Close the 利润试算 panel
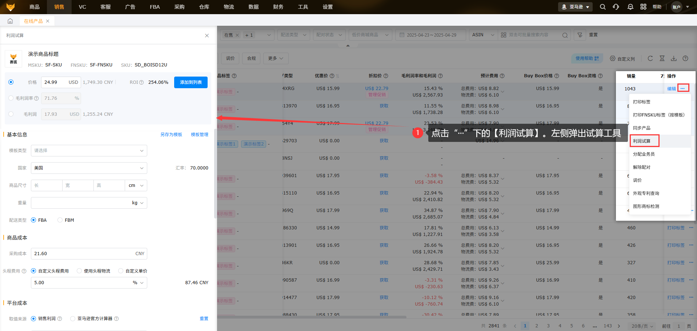The width and height of the screenshot is (697, 331). (207, 36)
